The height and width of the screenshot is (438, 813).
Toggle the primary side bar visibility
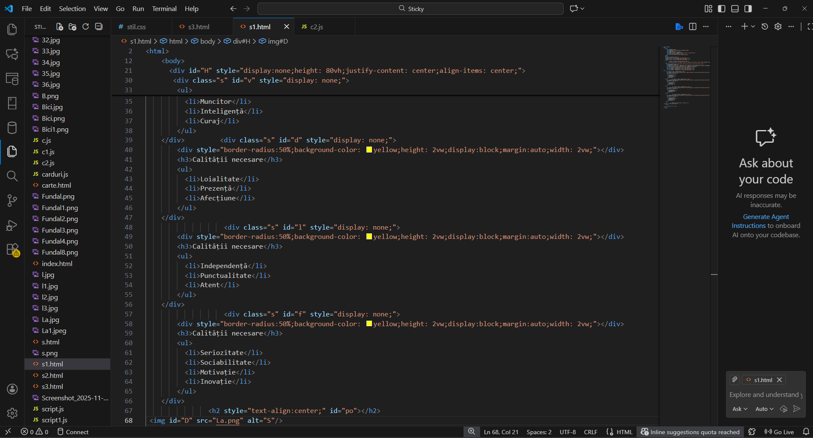[x=721, y=8]
